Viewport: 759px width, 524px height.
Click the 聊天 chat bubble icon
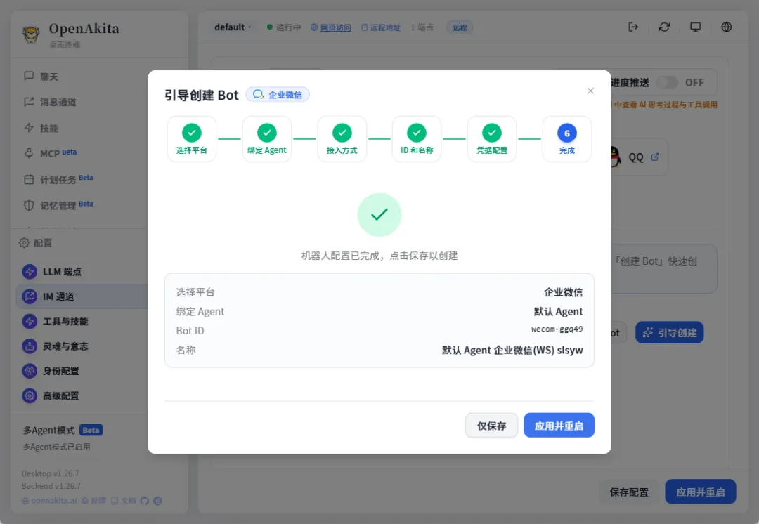[x=29, y=76]
